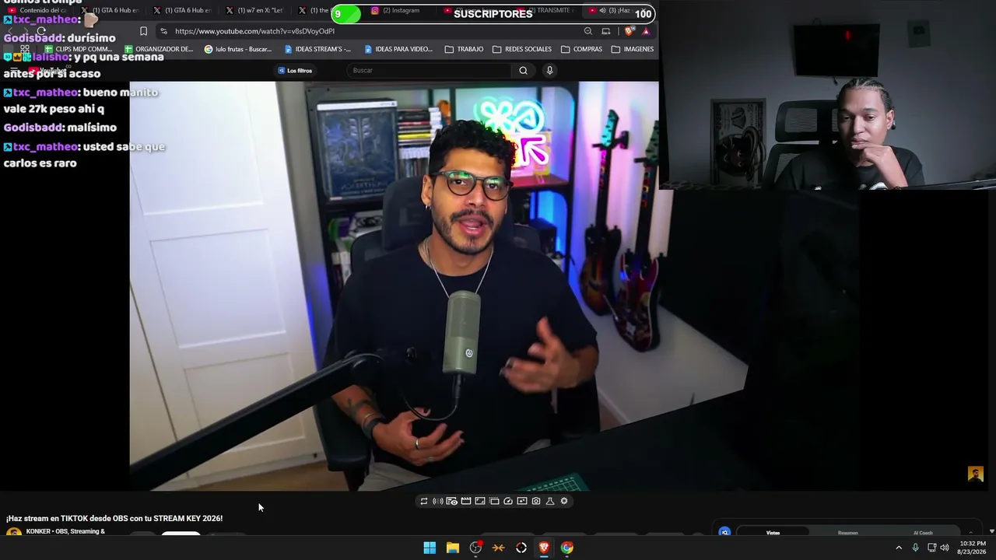Take a screenshot with the camera icon

pos(536,502)
